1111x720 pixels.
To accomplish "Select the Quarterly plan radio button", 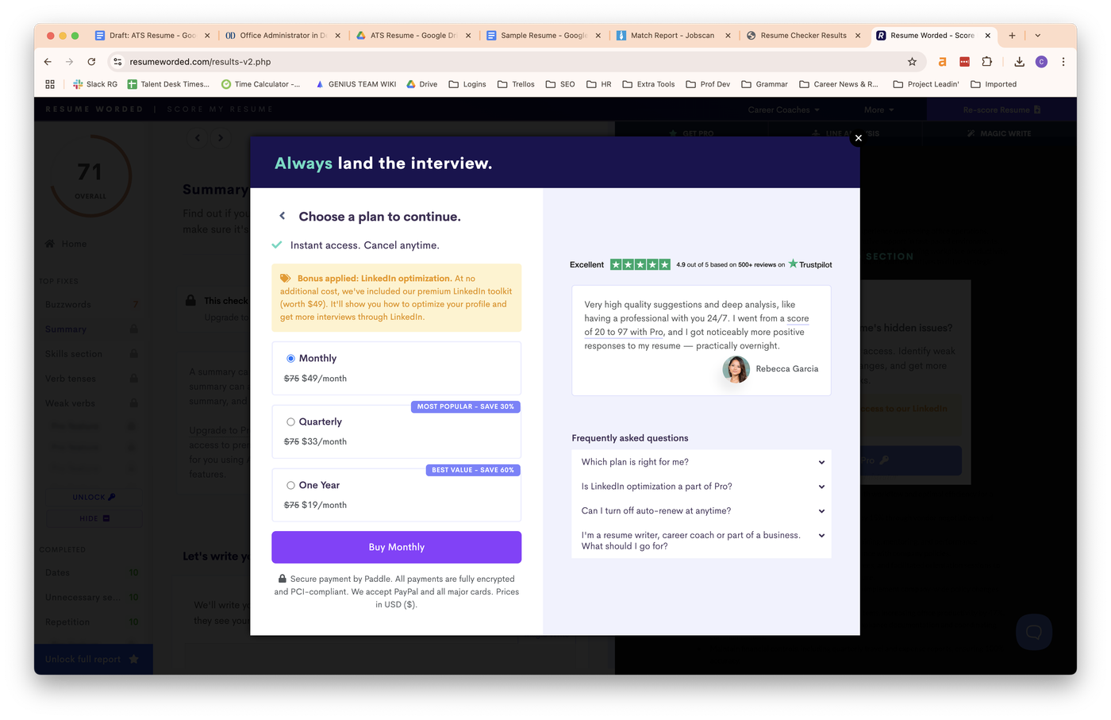I will (x=290, y=422).
